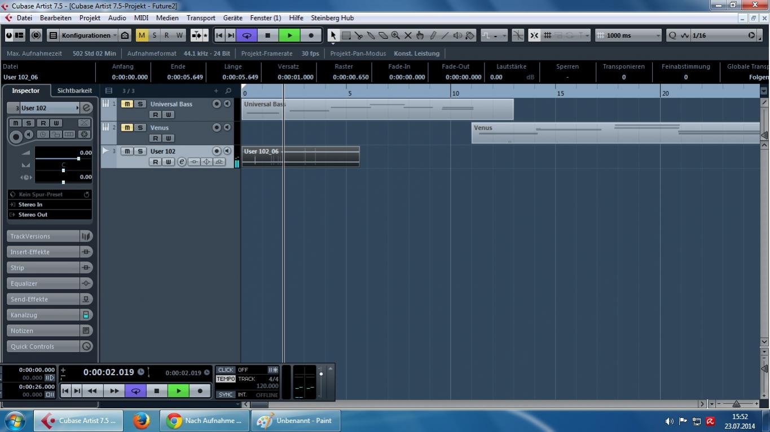This screenshot has width=770, height=432.
Task: Click the search tracks magnifier icon
Action: pos(228,91)
